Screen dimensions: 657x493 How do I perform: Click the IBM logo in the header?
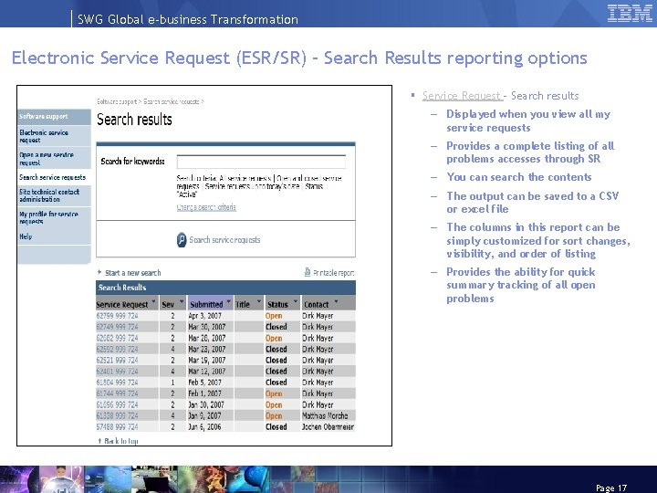pos(630,13)
